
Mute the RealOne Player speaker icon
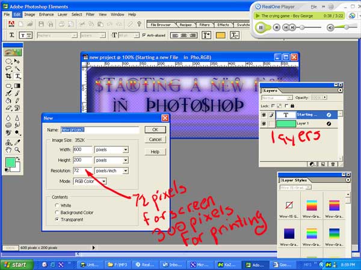(x=330, y=27)
